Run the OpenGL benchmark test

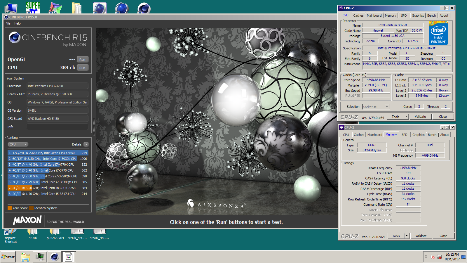point(82,59)
